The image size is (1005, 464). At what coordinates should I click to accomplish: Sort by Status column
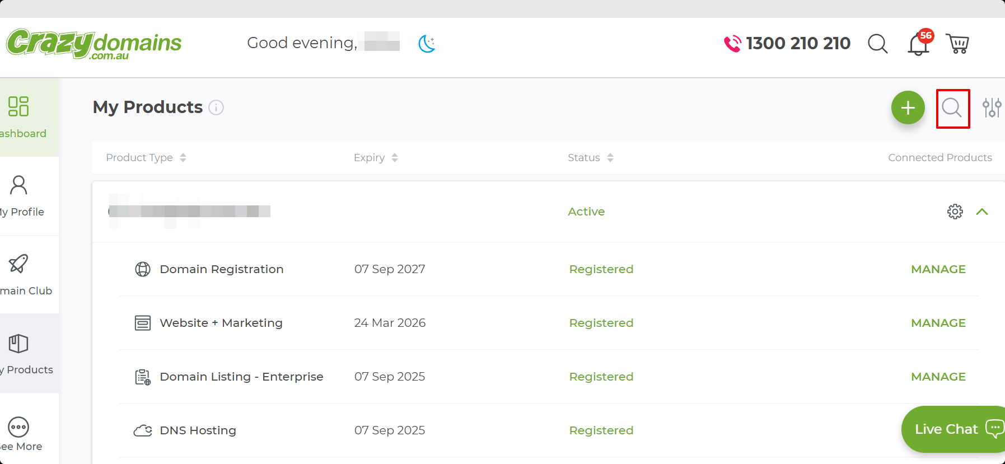coord(591,158)
